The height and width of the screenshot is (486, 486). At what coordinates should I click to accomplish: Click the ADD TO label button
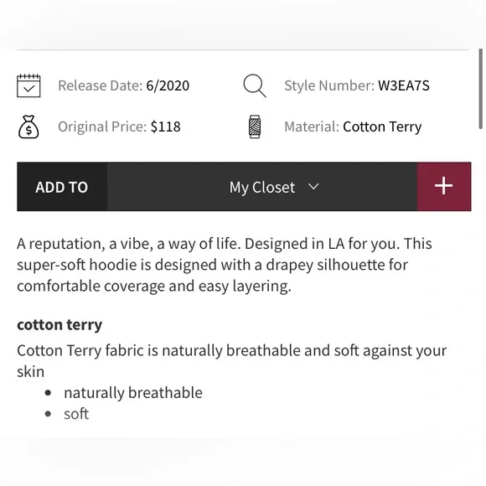(62, 187)
